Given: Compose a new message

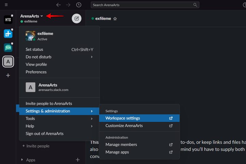Looking at the screenshot, I should [x=77, y=18].
